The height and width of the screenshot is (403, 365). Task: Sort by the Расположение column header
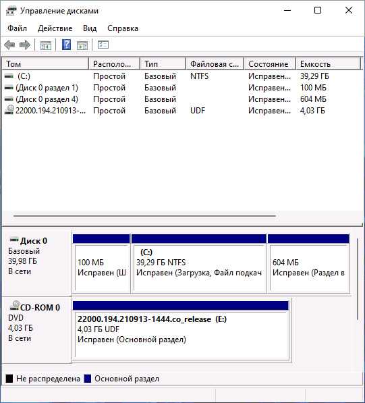click(114, 63)
